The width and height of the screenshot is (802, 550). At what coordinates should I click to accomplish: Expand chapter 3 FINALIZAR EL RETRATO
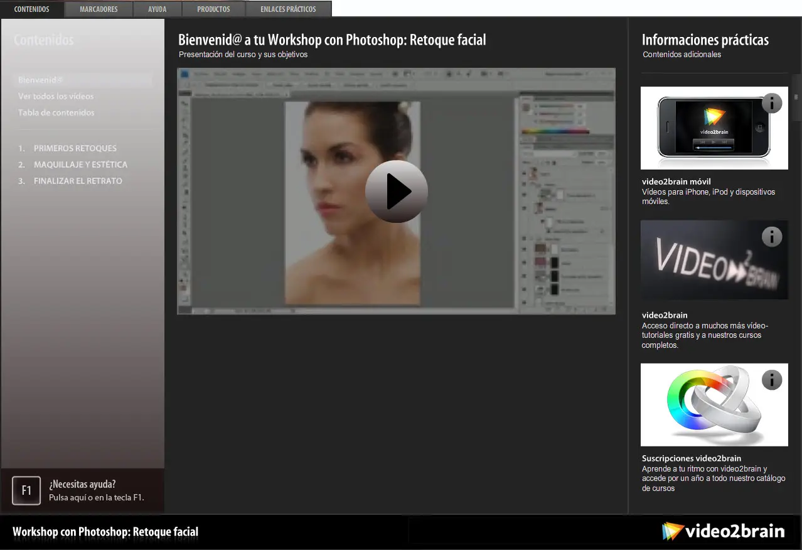coord(70,181)
